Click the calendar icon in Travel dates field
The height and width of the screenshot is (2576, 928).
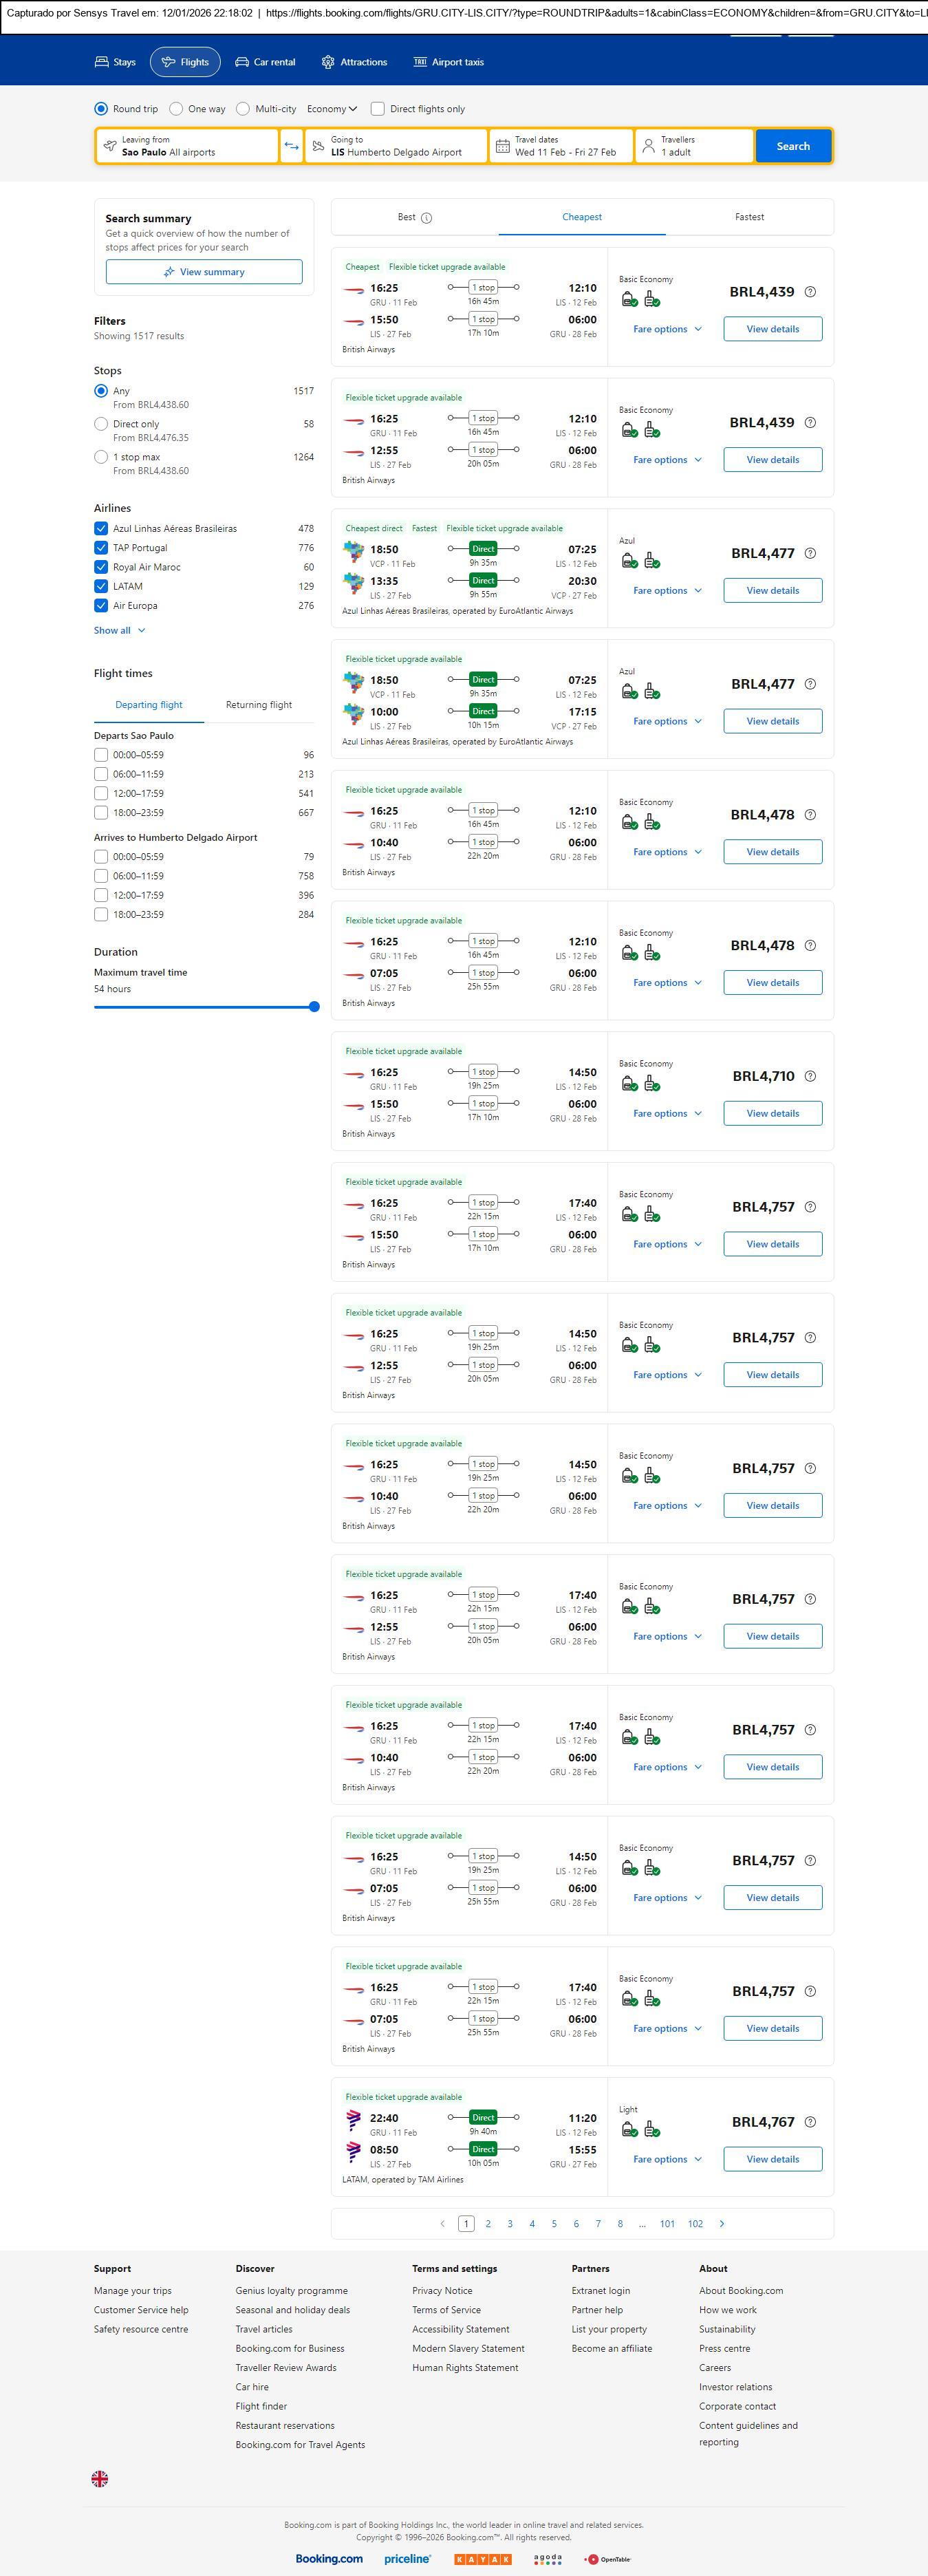(x=503, y=146)
